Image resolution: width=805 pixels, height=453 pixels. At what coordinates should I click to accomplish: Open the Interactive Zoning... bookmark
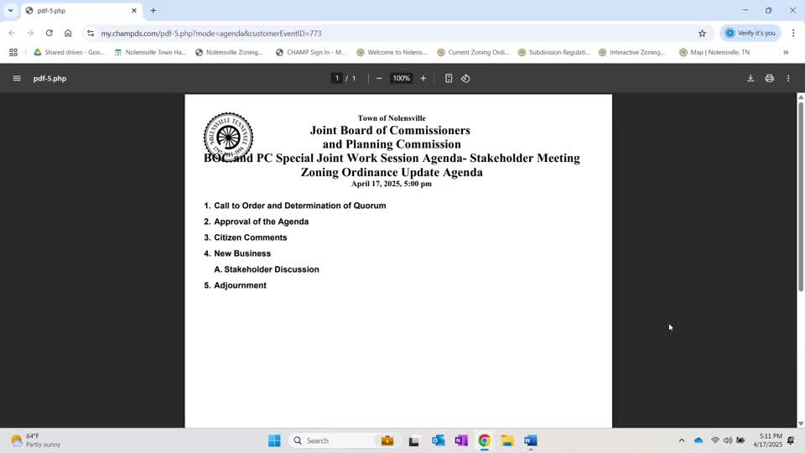click(631, 52)
